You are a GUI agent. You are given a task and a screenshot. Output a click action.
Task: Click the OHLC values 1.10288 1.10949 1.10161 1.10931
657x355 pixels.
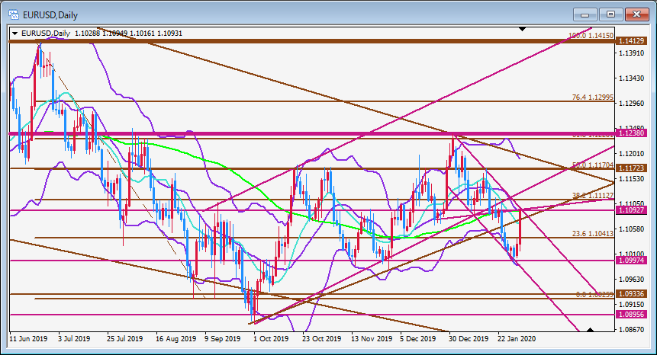point(129,34)
